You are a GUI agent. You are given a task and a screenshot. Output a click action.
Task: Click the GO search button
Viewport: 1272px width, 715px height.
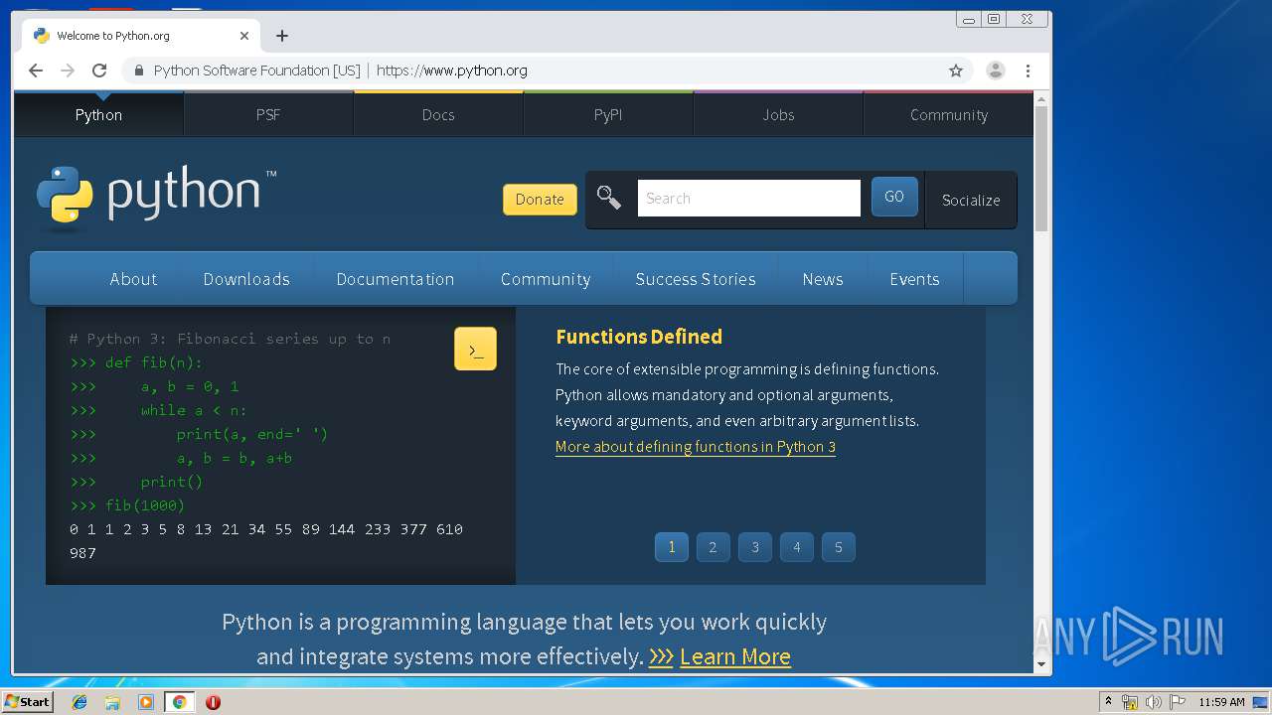pos(894,197)
